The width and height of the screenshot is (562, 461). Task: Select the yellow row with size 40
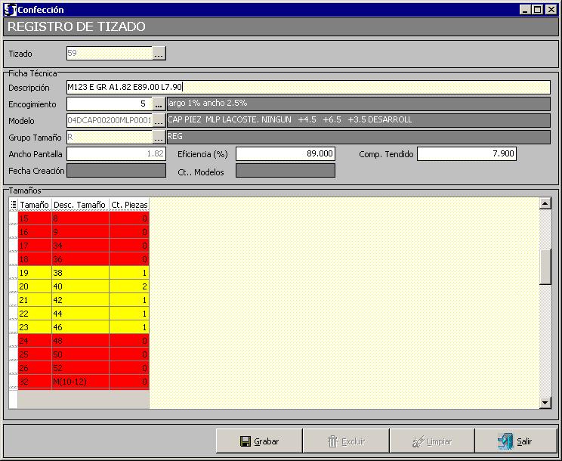[x=80, y=286]
